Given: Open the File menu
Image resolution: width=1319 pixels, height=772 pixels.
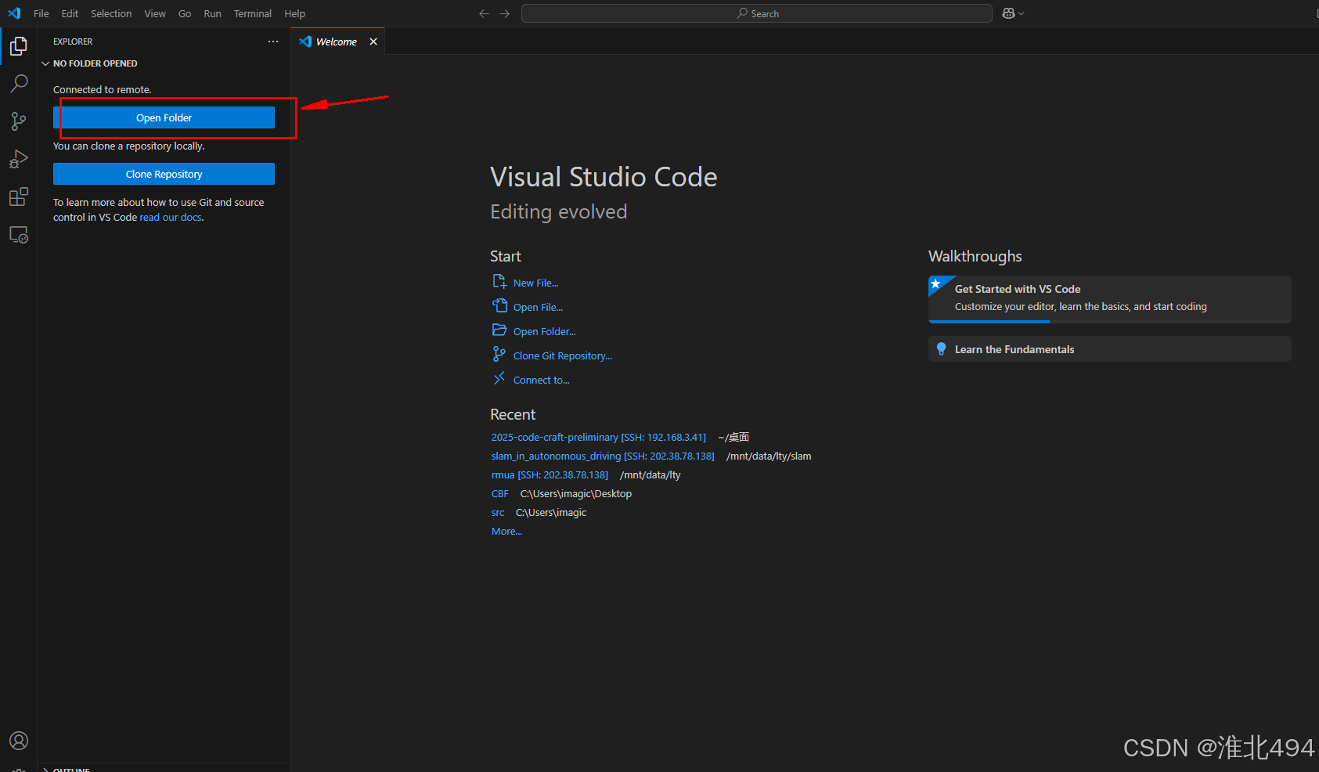Looking at the screenshot, I should click(x=41, y=13).
